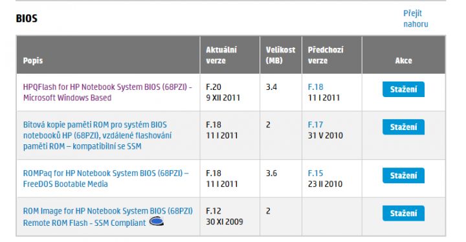Open the Bitová kopie paměti ROM link

tap(97, 135)
